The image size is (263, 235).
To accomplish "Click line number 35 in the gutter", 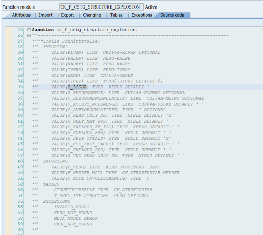I will 20,87.
